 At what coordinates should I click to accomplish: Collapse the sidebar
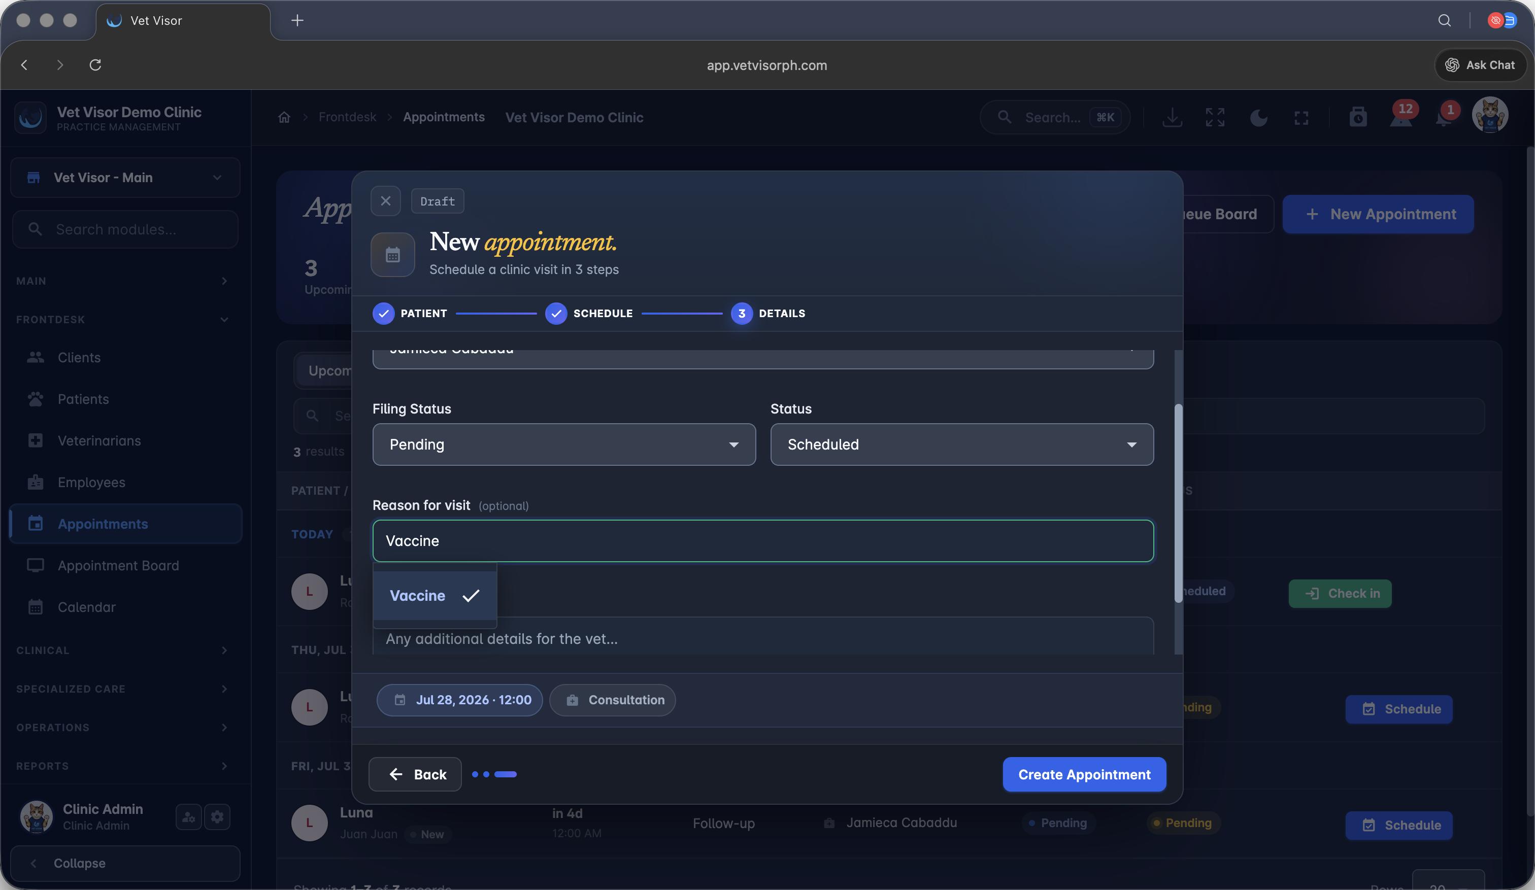click(125, 863)
